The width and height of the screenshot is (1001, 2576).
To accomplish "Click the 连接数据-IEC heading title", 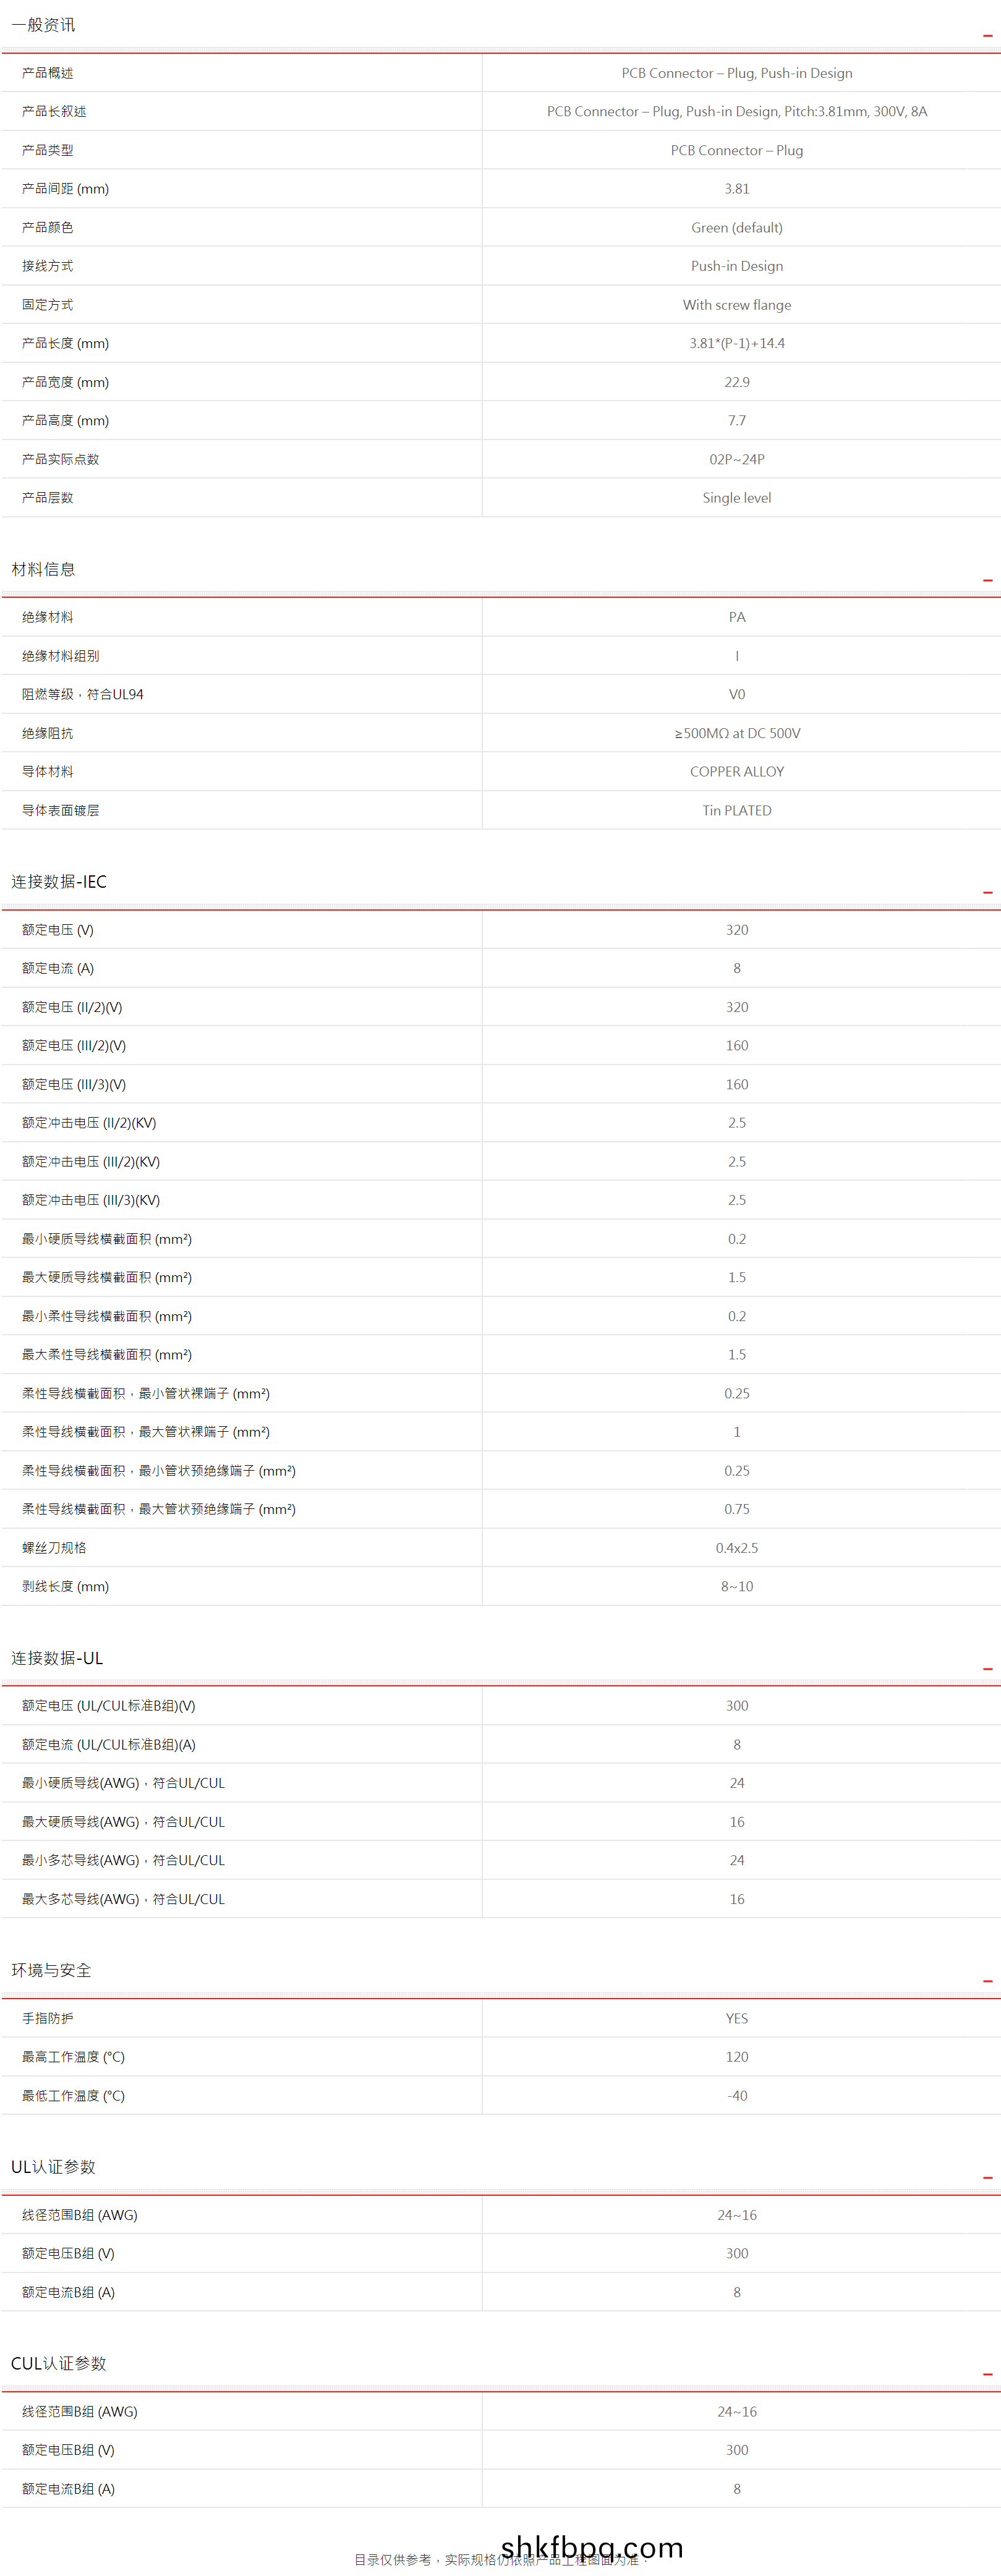I will [58, 881].
